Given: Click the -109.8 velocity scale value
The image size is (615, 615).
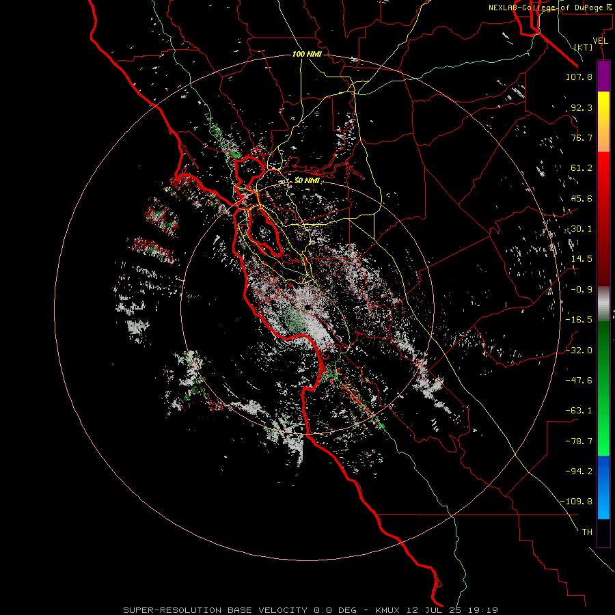Looking at the screenshot, I should click(577, 502).
